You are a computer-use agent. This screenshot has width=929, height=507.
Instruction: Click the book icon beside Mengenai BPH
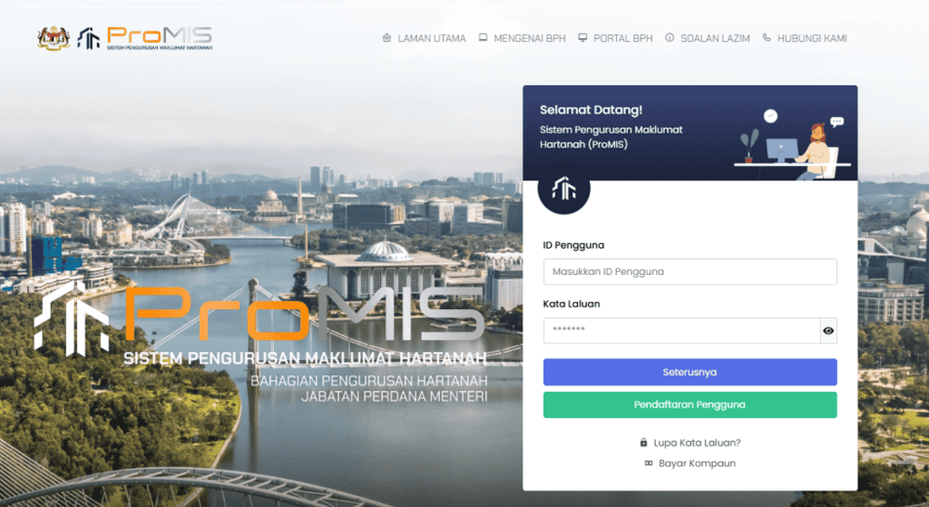pyautogui.click(x=483, y=38)
